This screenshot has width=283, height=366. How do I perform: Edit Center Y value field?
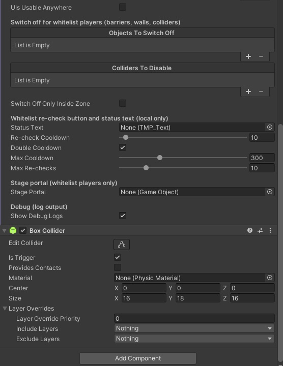(x=197, y=288)
